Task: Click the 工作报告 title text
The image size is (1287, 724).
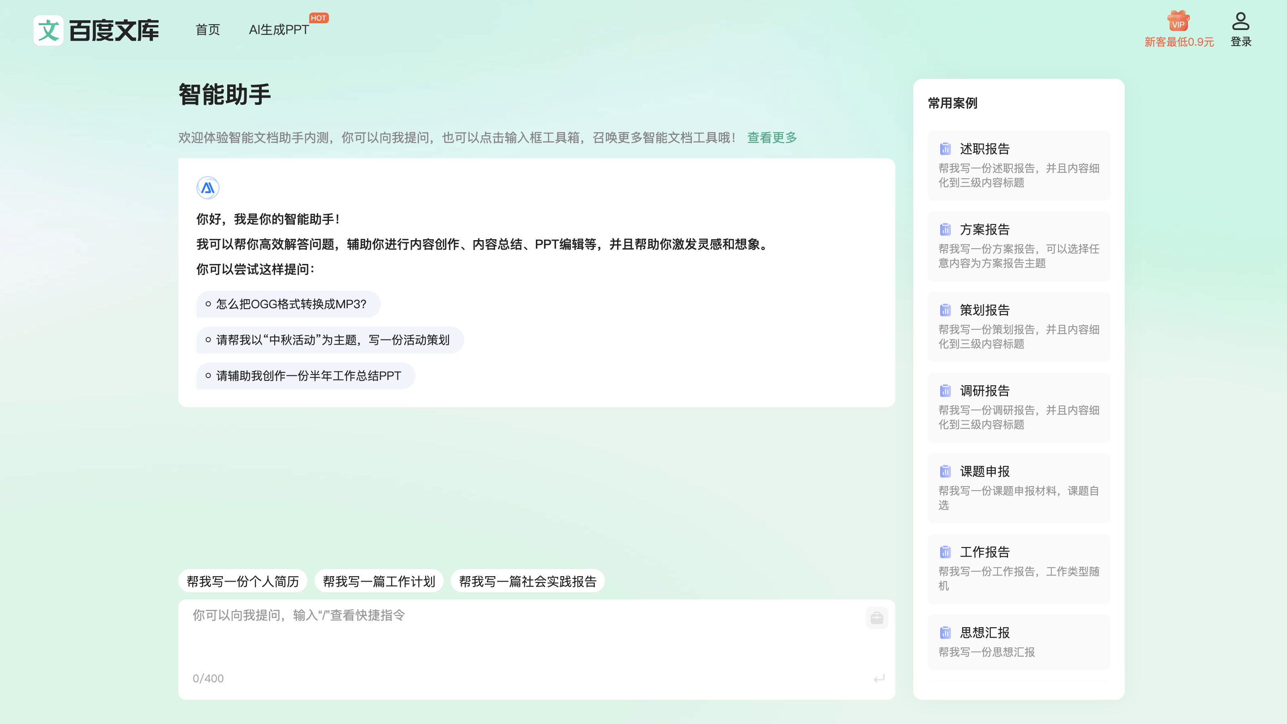Action: tap(985, 552)
